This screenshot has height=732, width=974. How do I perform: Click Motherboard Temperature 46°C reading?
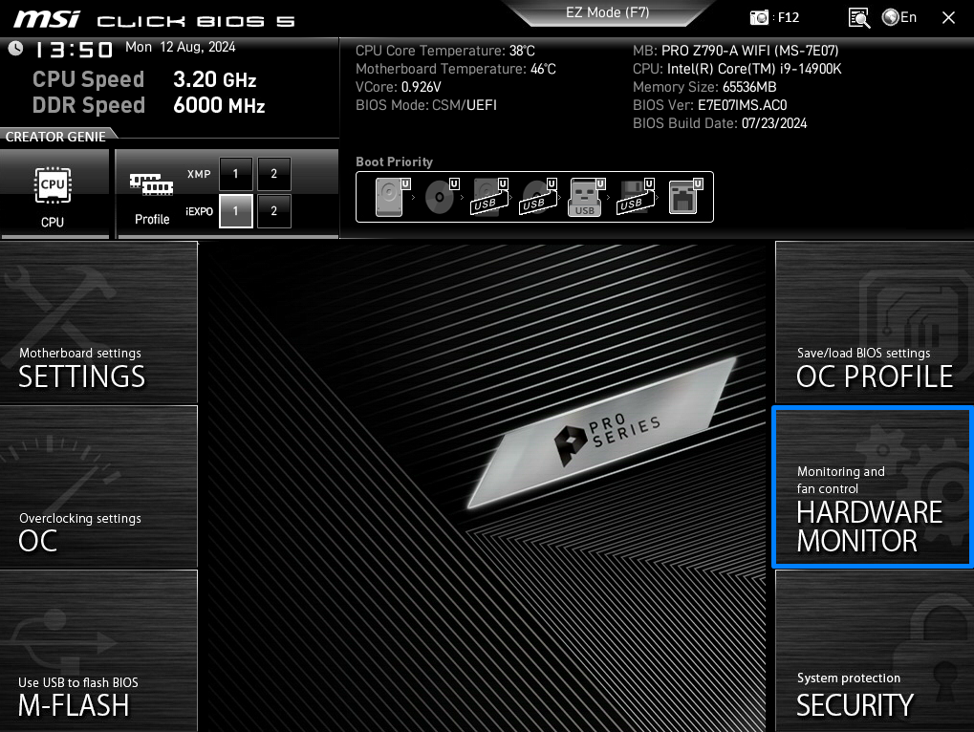pos(455,69)
